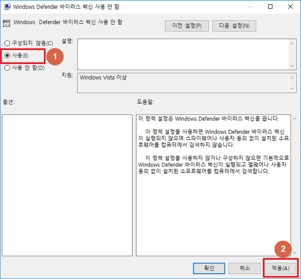Click the 도움말 pane scroll down arrow

(295, 253)
